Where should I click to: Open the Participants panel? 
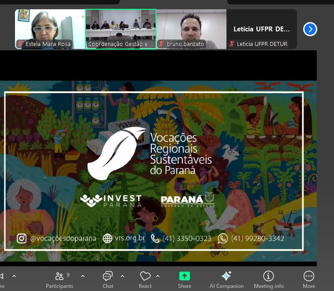(59, 280)
